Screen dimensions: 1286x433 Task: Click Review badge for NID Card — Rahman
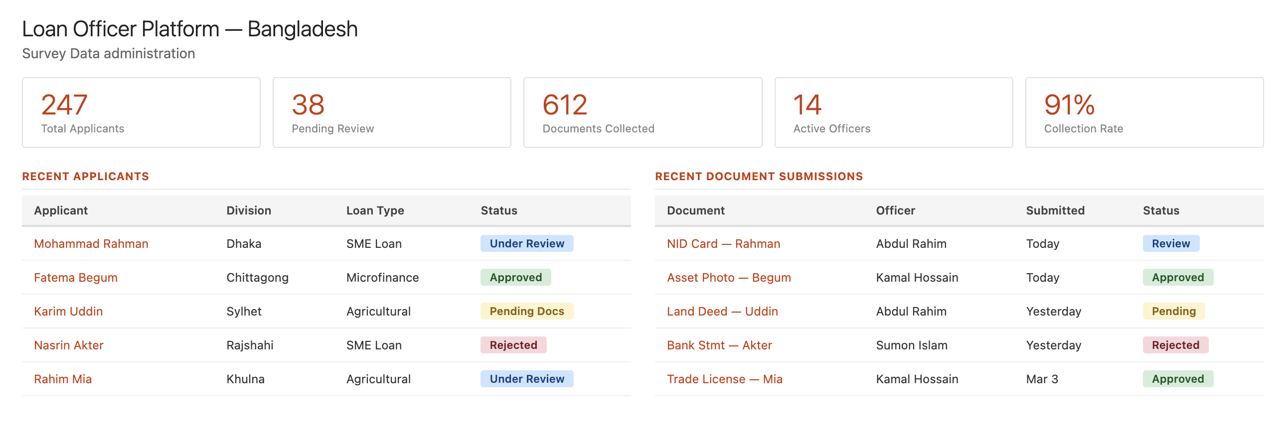(1171, 244)
